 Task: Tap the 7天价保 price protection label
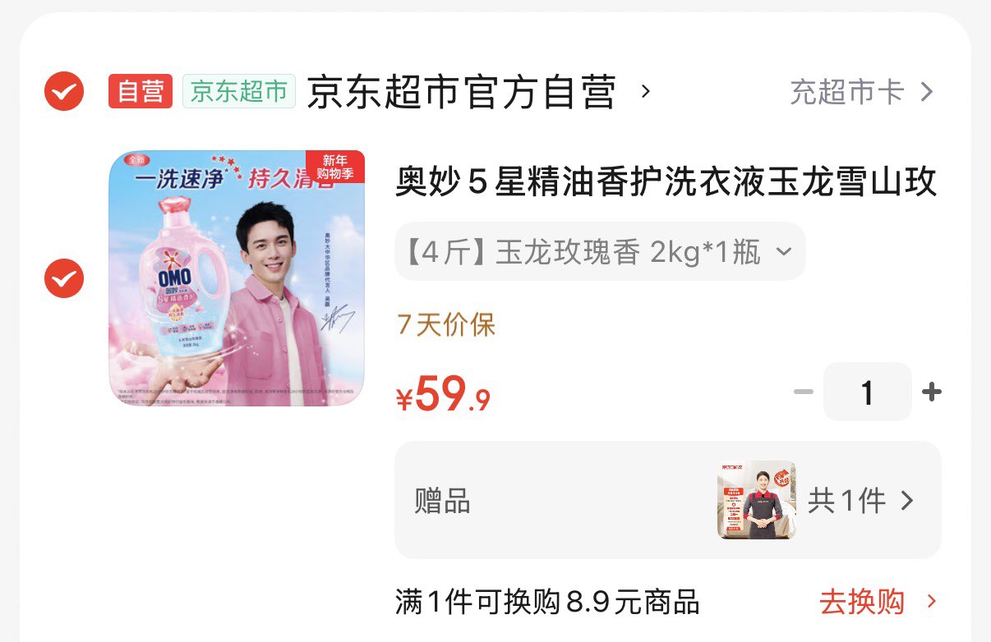point(446,325)
